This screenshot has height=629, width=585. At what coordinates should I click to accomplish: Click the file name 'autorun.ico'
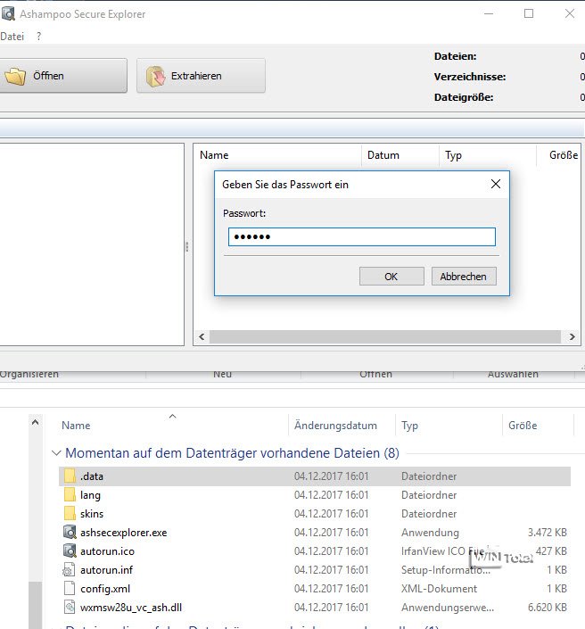(x=107, y=551)
